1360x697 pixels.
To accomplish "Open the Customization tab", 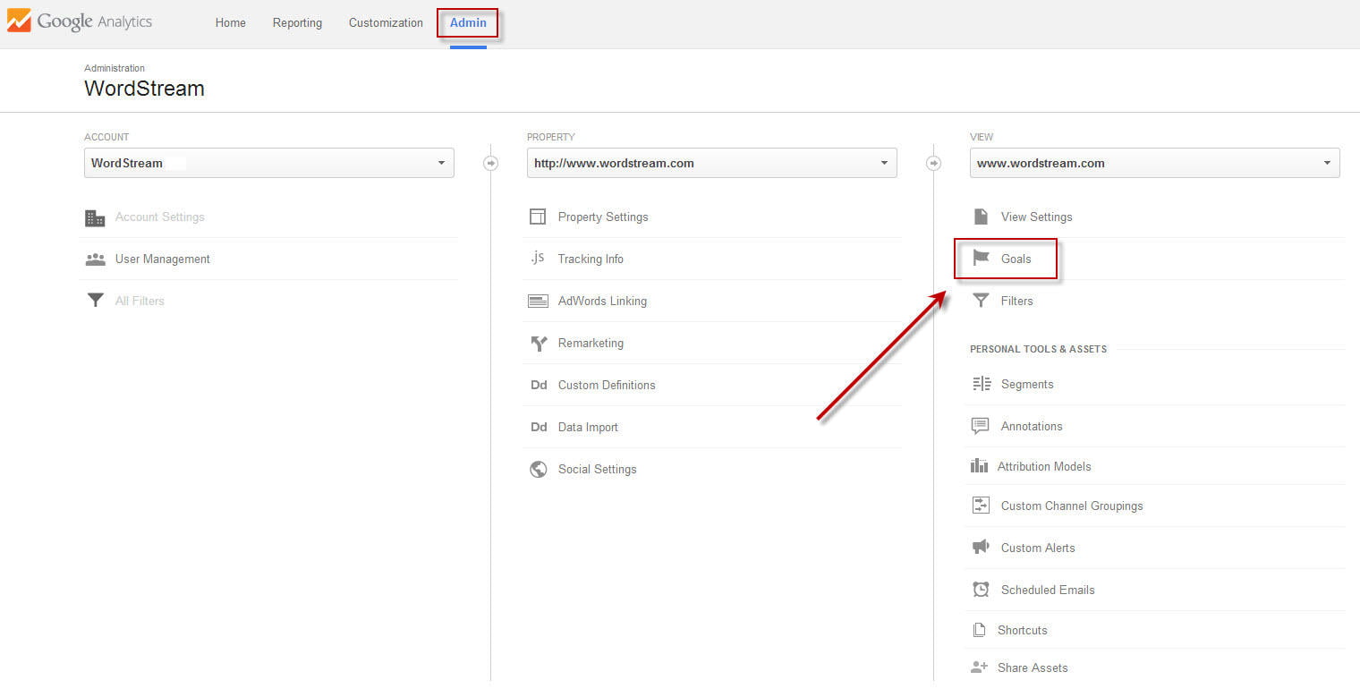I will pos(386,22).
